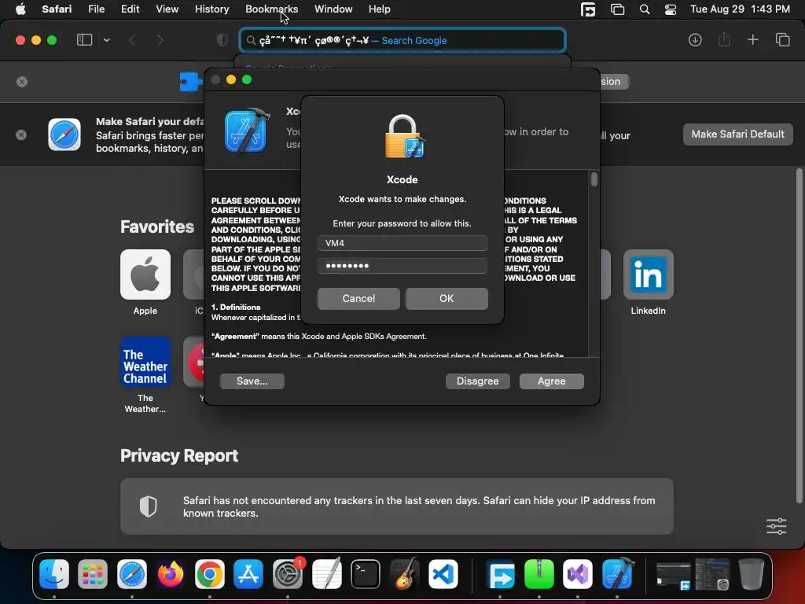Open the File menu
The height and width of the screenshot is (604, 805).
pyautogui.click(x=96, y=9)
